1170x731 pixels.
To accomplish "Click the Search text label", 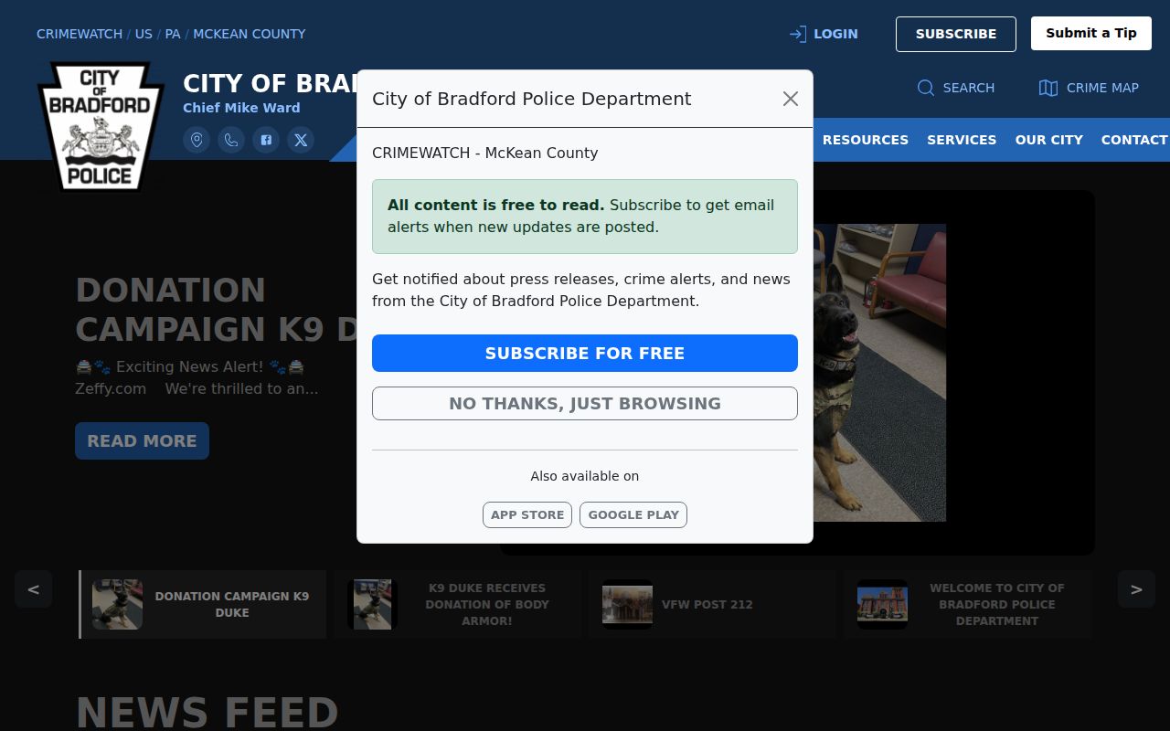I will tap(969, 88).
